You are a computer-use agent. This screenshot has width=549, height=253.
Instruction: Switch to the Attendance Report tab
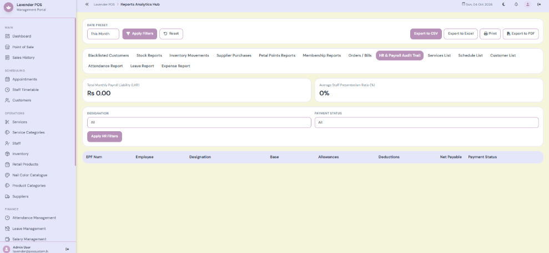coord(105,66)
